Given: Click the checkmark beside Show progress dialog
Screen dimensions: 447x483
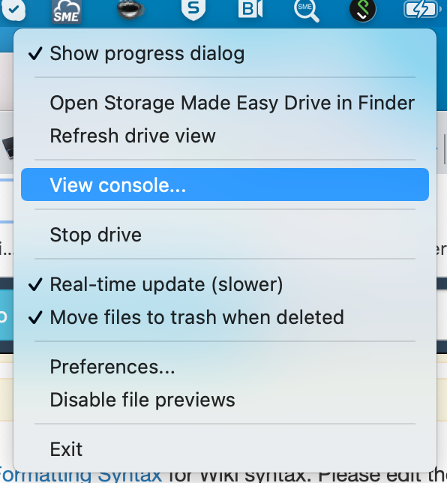Looking at the screenshot, I should coord(35,53).
